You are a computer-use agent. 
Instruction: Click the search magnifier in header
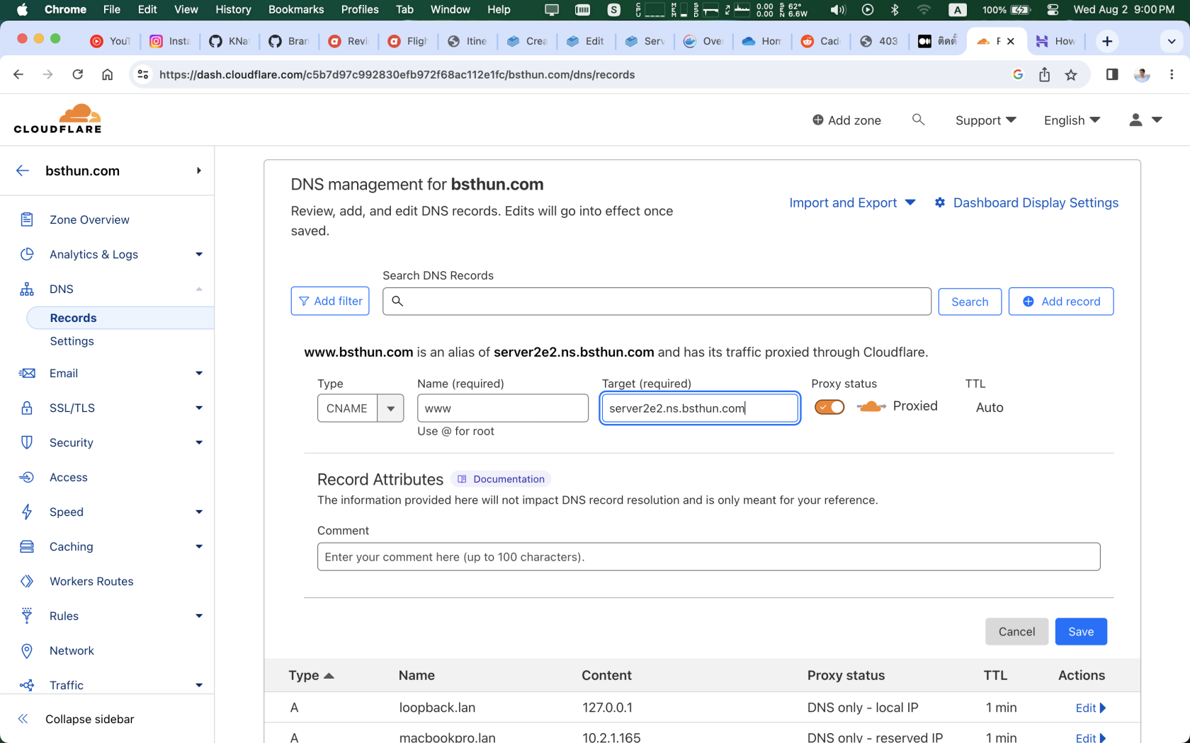point(918,120)
